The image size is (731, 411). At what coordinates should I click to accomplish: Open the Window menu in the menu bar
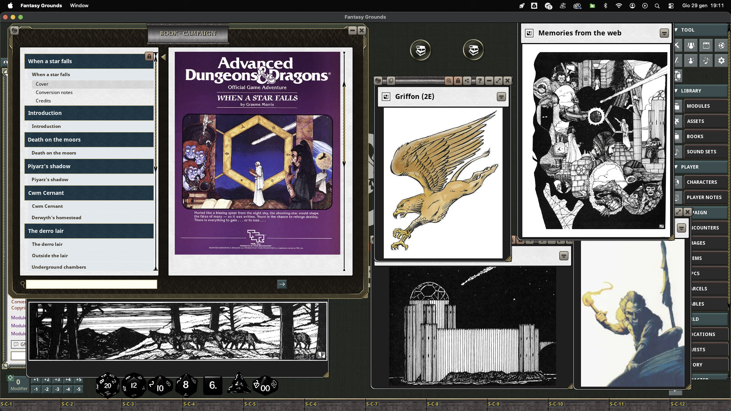(79, 6)
